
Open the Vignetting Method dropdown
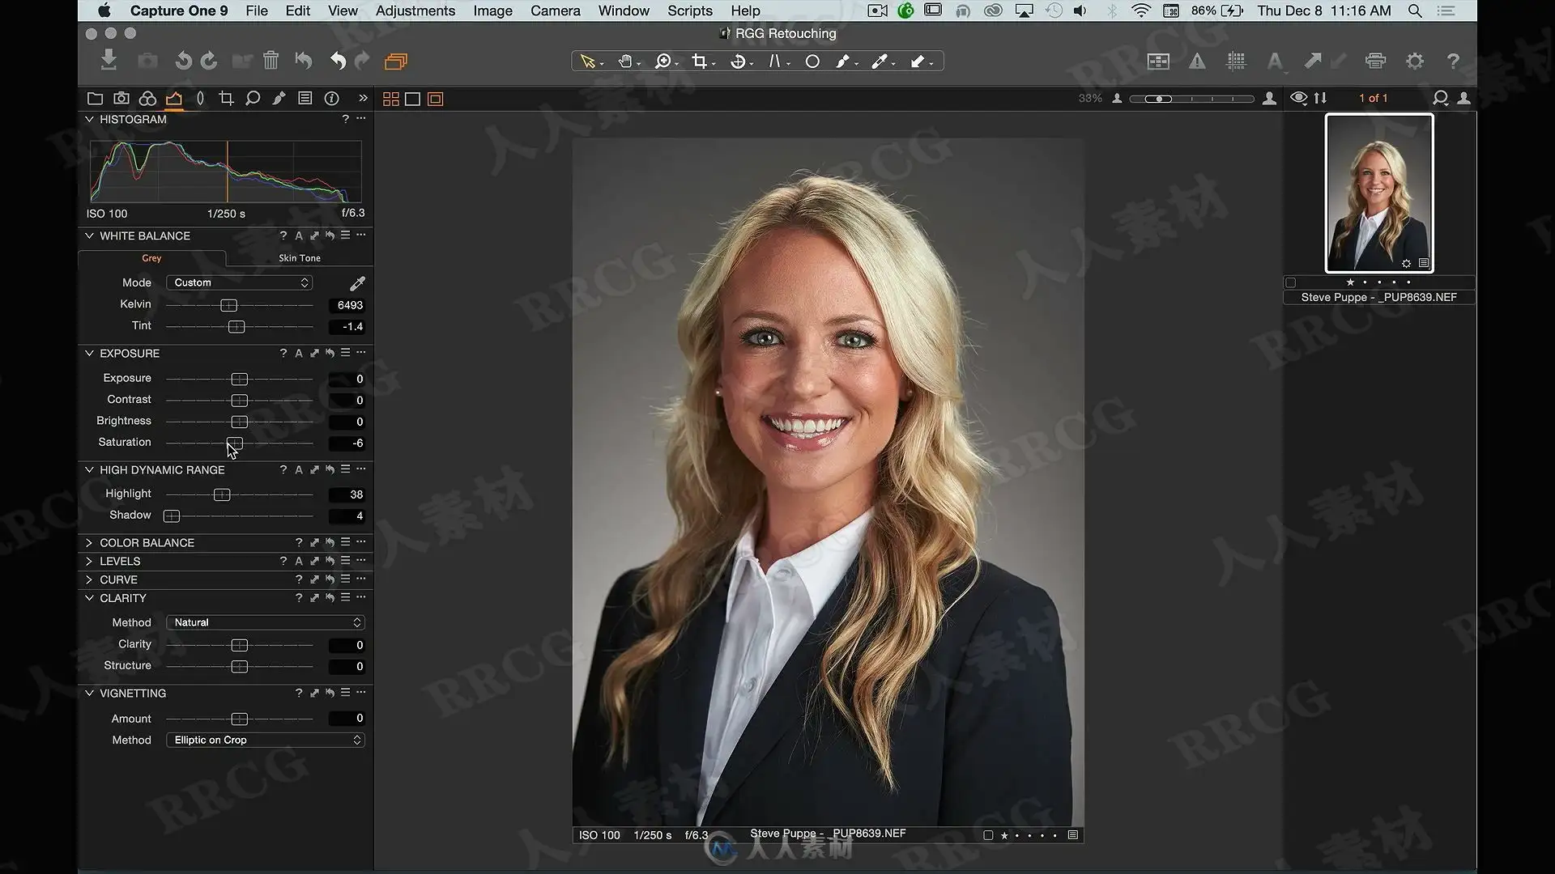266,740
